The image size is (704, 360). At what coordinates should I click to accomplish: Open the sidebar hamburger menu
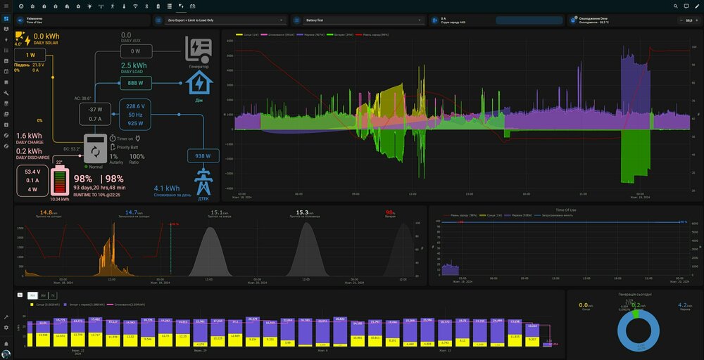[x=6, y=6]
